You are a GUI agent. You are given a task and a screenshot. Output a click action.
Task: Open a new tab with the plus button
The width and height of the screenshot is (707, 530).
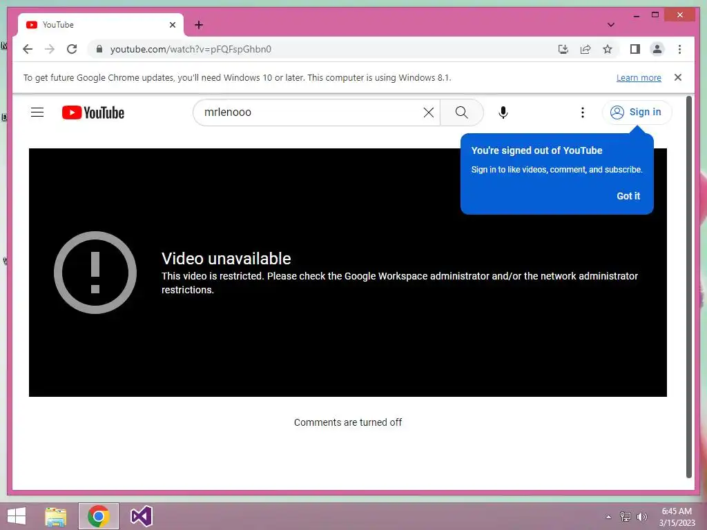coord(199,25)
